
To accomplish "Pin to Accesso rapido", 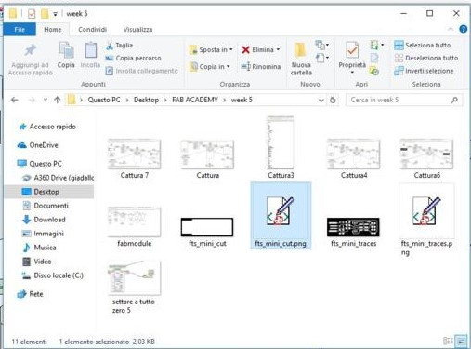I will point(30,60).
